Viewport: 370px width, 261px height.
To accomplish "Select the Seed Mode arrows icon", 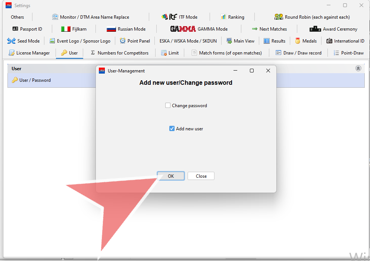I will pos(11,41).
